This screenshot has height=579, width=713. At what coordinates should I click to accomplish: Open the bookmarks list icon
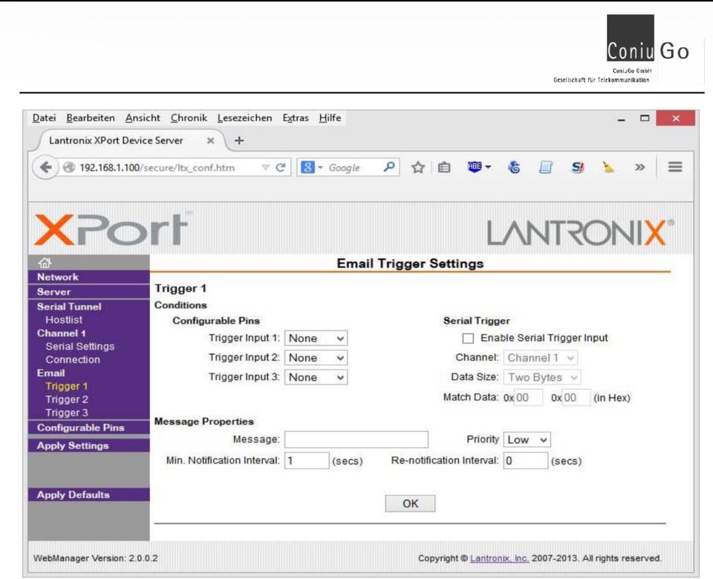pos(444,168)
